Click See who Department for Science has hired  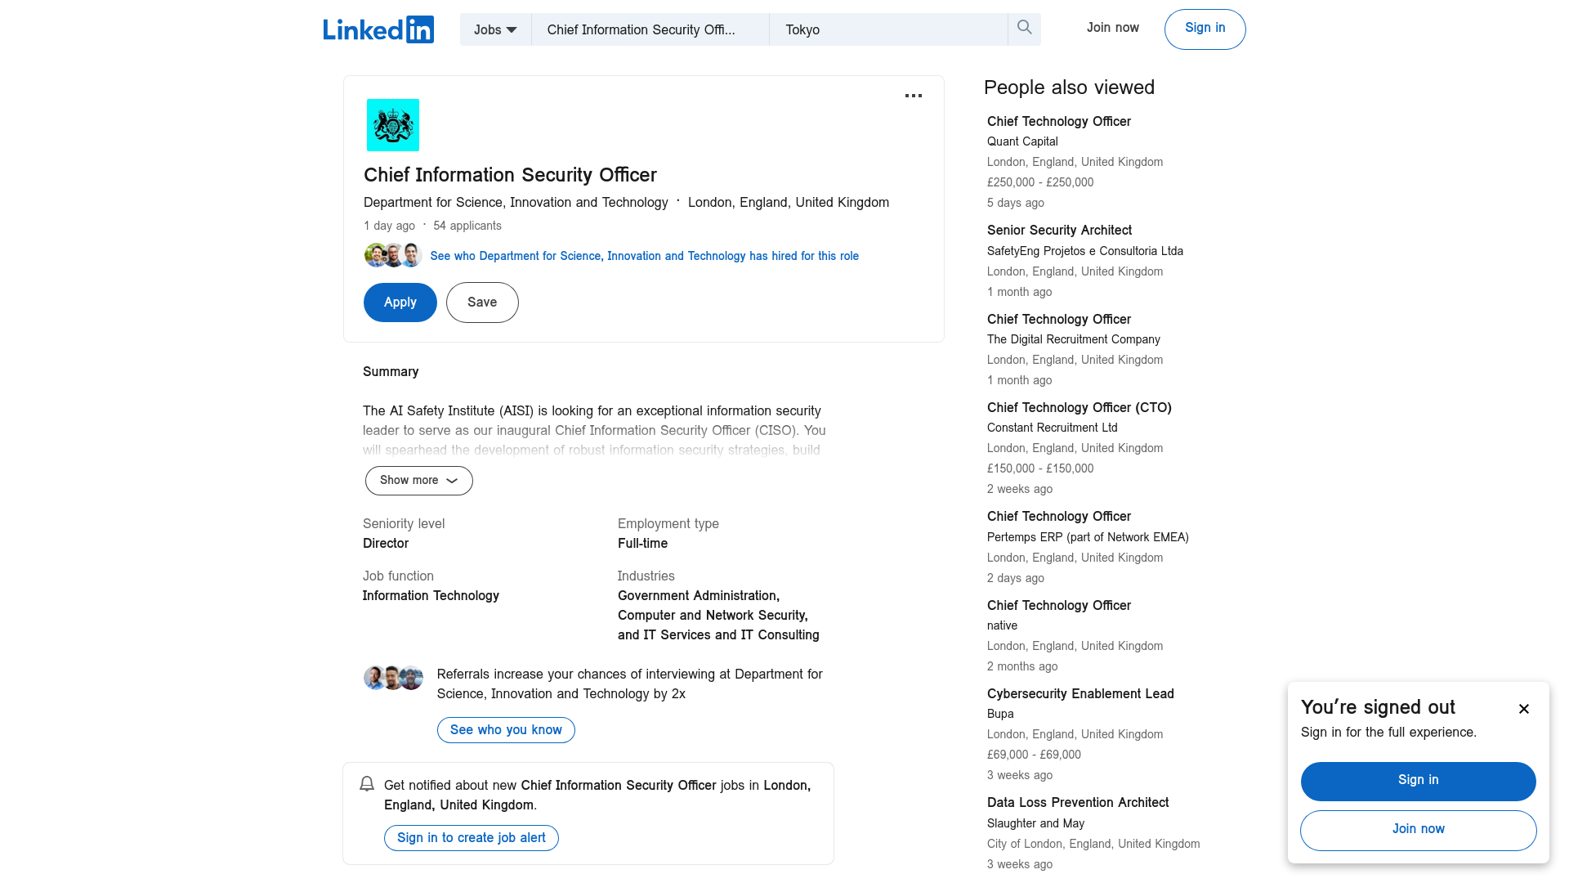[645, 256]
